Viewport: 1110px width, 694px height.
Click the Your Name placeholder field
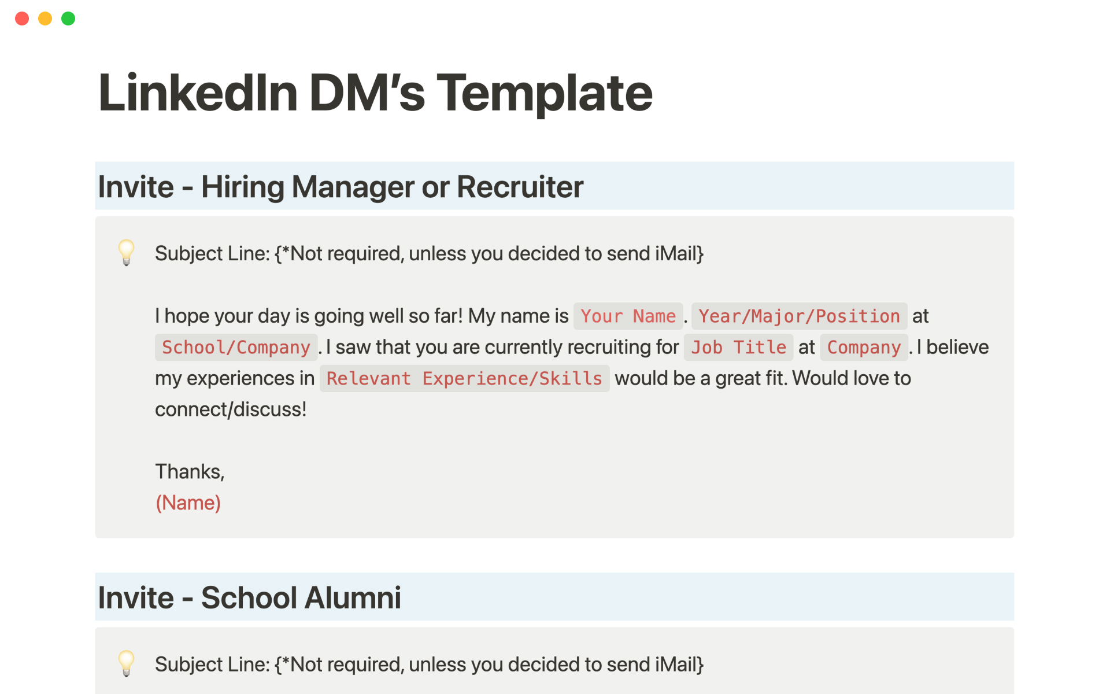pyautogui.click(x=628, y=316)
